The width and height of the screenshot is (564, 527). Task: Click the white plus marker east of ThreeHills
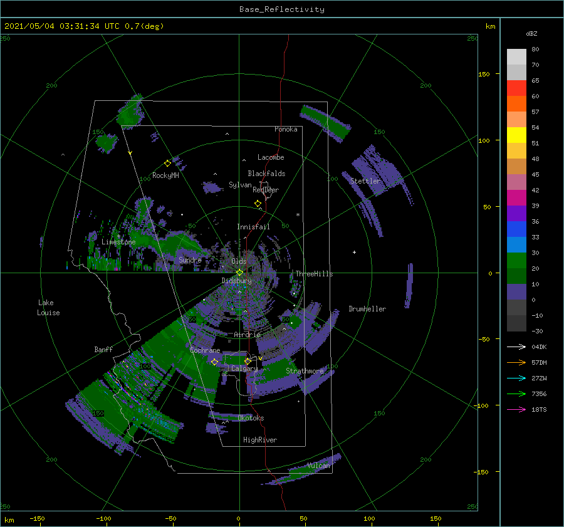[x=354, y=252]
